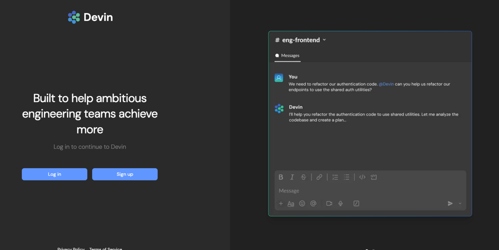Click Devin's avatar in the message list
Image resolution: width=499 pixels, height=250 pixels.
click(x=279, y=108)
